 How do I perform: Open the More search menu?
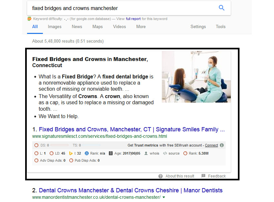(x=141, y=26)
